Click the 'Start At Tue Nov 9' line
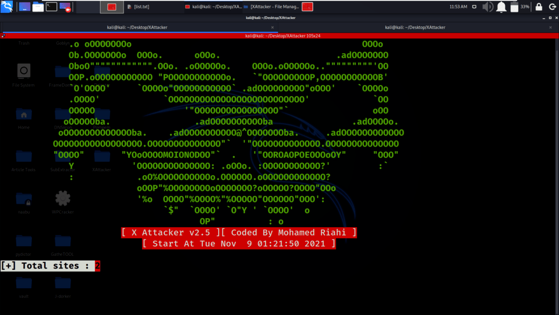 pyautogui.click(x=239, y=243)
